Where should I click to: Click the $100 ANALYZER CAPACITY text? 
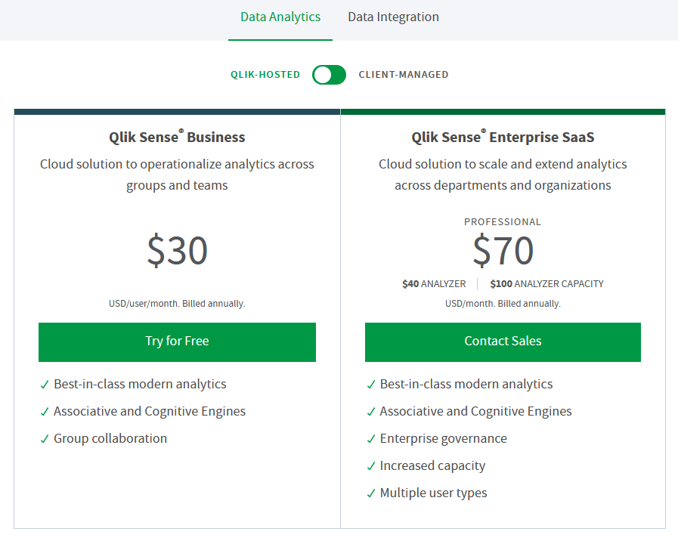(x=546, y=284)
